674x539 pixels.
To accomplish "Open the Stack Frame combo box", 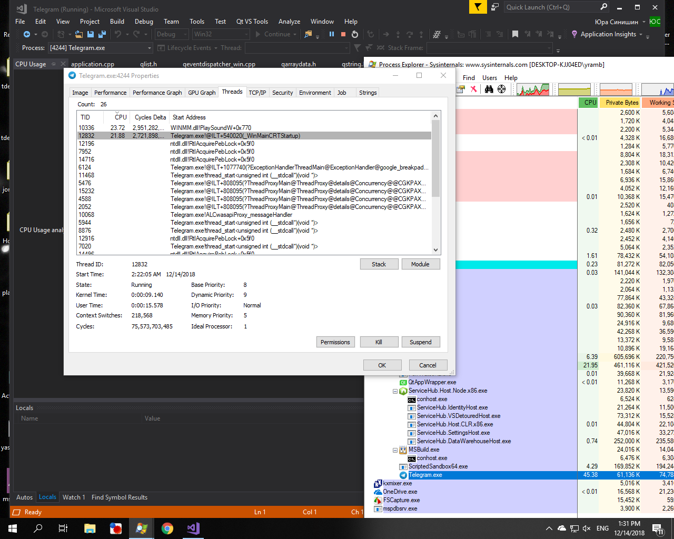I will click(x=489, y=48).
